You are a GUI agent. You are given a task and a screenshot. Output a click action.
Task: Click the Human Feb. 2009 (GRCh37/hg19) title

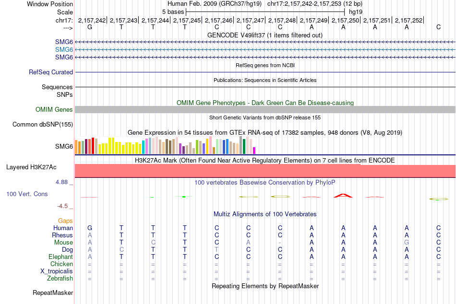coord(215,4)
